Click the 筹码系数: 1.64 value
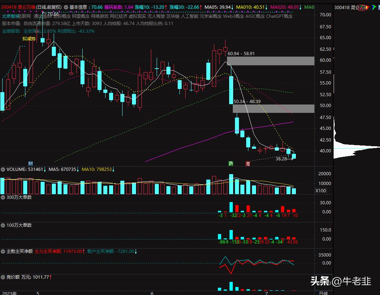380x295 pixels. click(119, 7)
